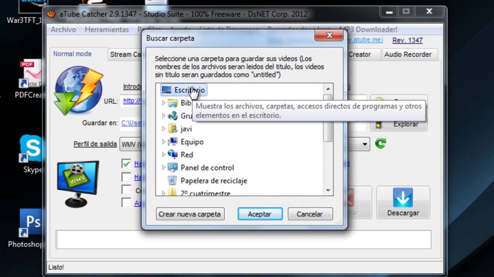
Task: Expand the Panel de control tree node
Action: [x=163, y=167]
